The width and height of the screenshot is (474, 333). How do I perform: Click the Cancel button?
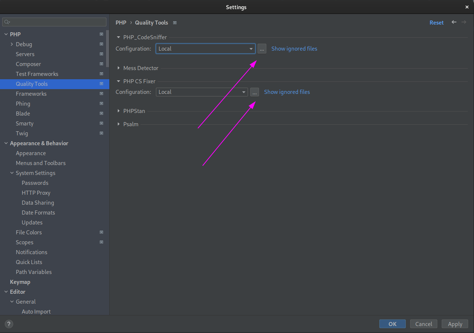tap(424, 324)
